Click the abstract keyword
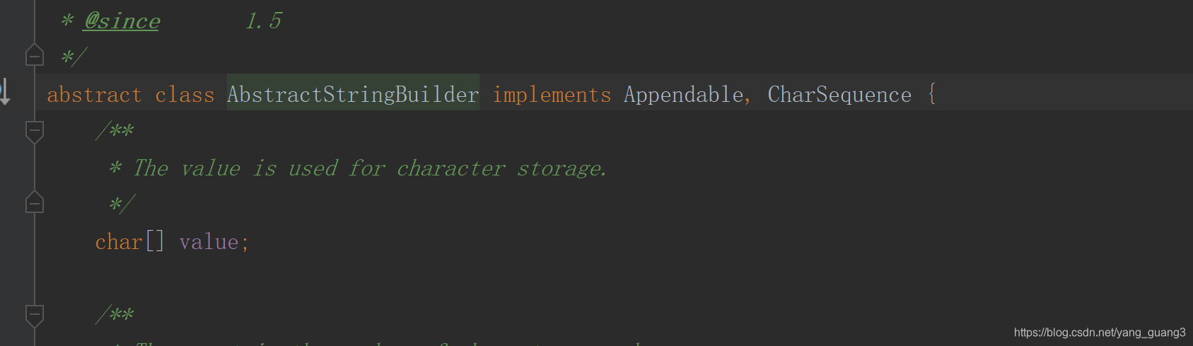Viewport: 1193px width, 346px height. pyautogui.click(x=94, y=94)
